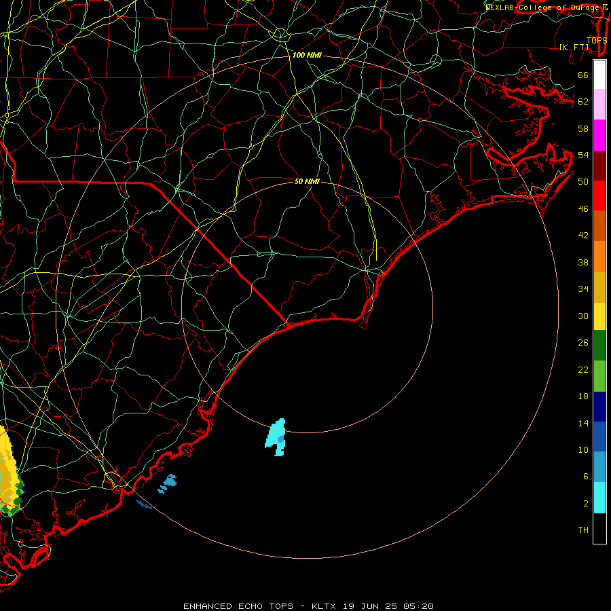Pick the light orange legend swatch
611x611 pixels.
point(599,256)
